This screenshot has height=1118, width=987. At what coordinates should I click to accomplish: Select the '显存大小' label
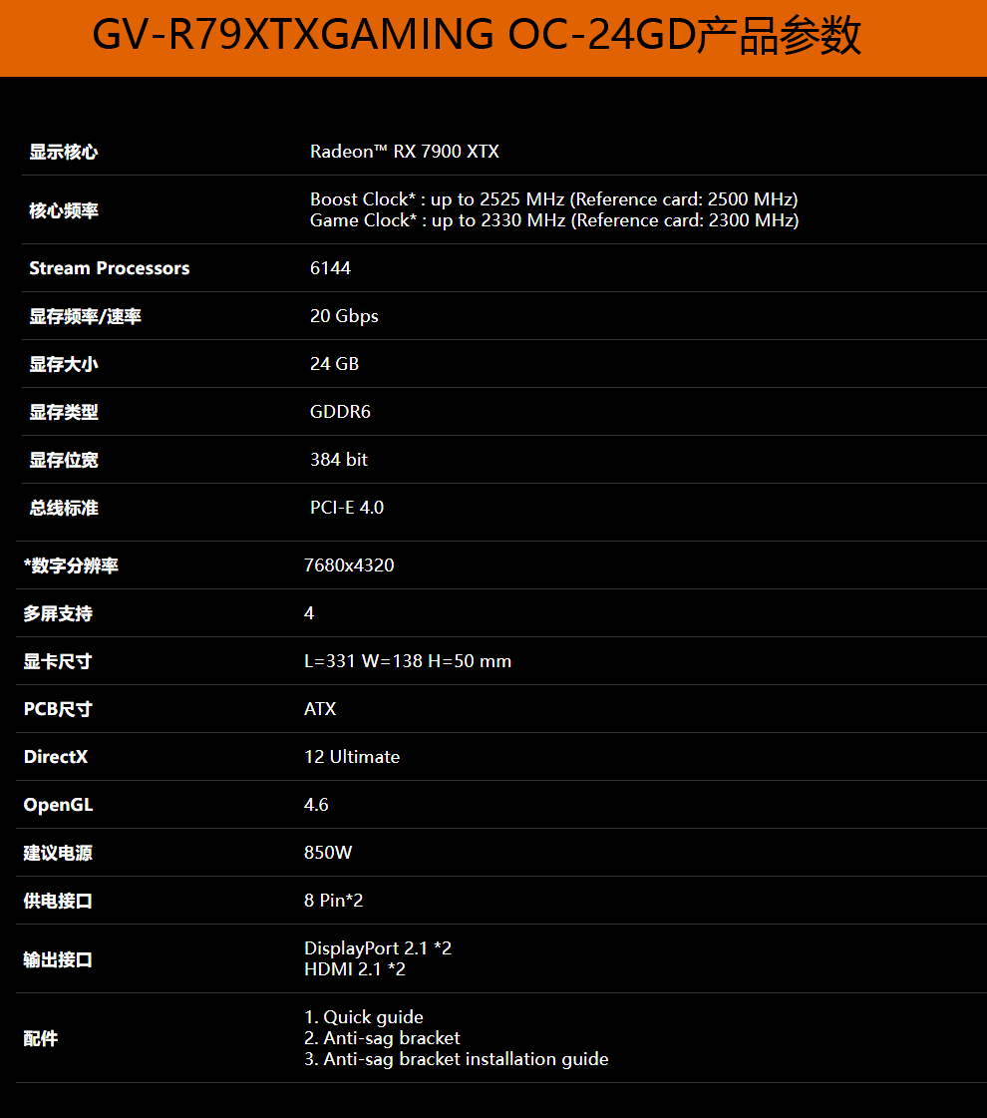tap(64, 364)
